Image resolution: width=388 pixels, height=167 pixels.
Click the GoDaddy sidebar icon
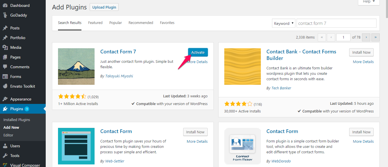coord(5,15)
